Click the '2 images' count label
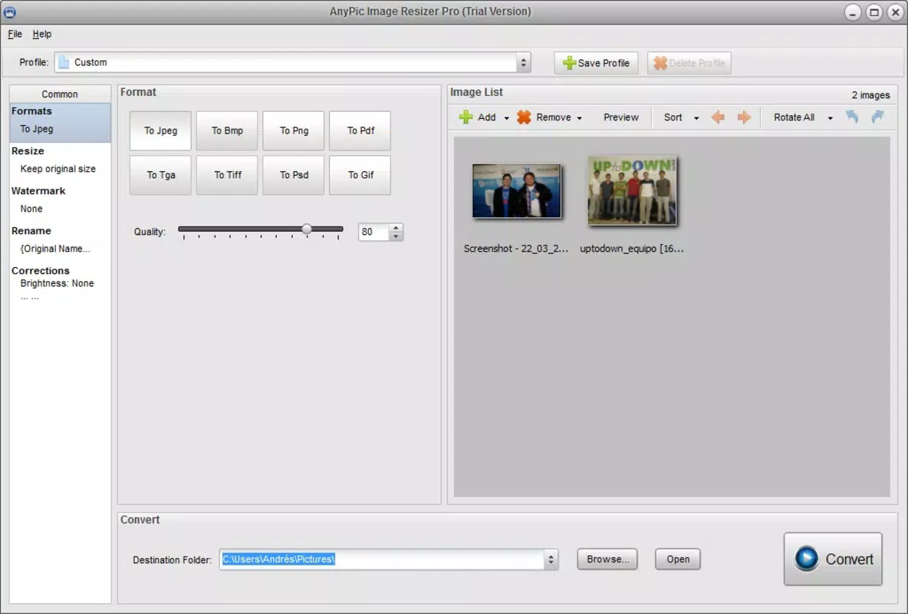Screen dimensions: 908x614 pyautogui.click(x=870, y=95)
